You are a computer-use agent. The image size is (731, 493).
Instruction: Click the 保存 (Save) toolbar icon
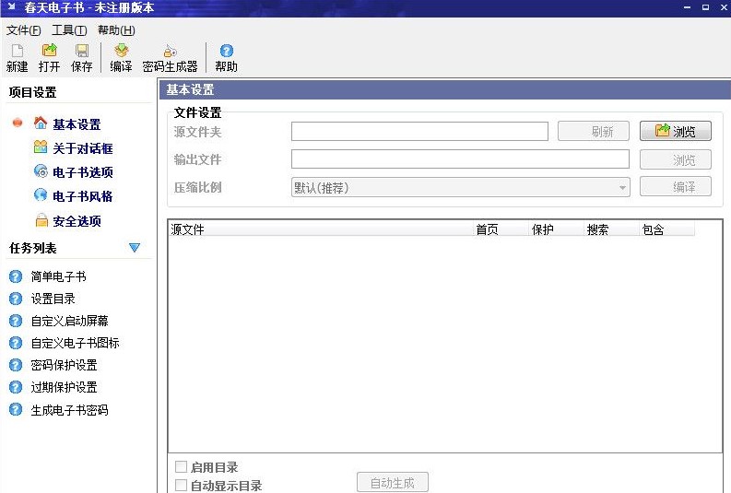coord(82,51)
